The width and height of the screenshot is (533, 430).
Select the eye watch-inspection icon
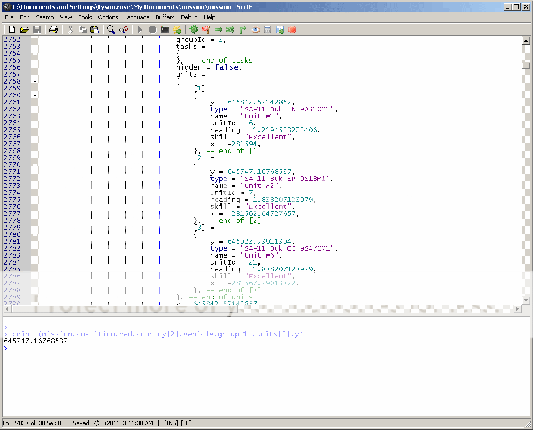tap(255, 29)
